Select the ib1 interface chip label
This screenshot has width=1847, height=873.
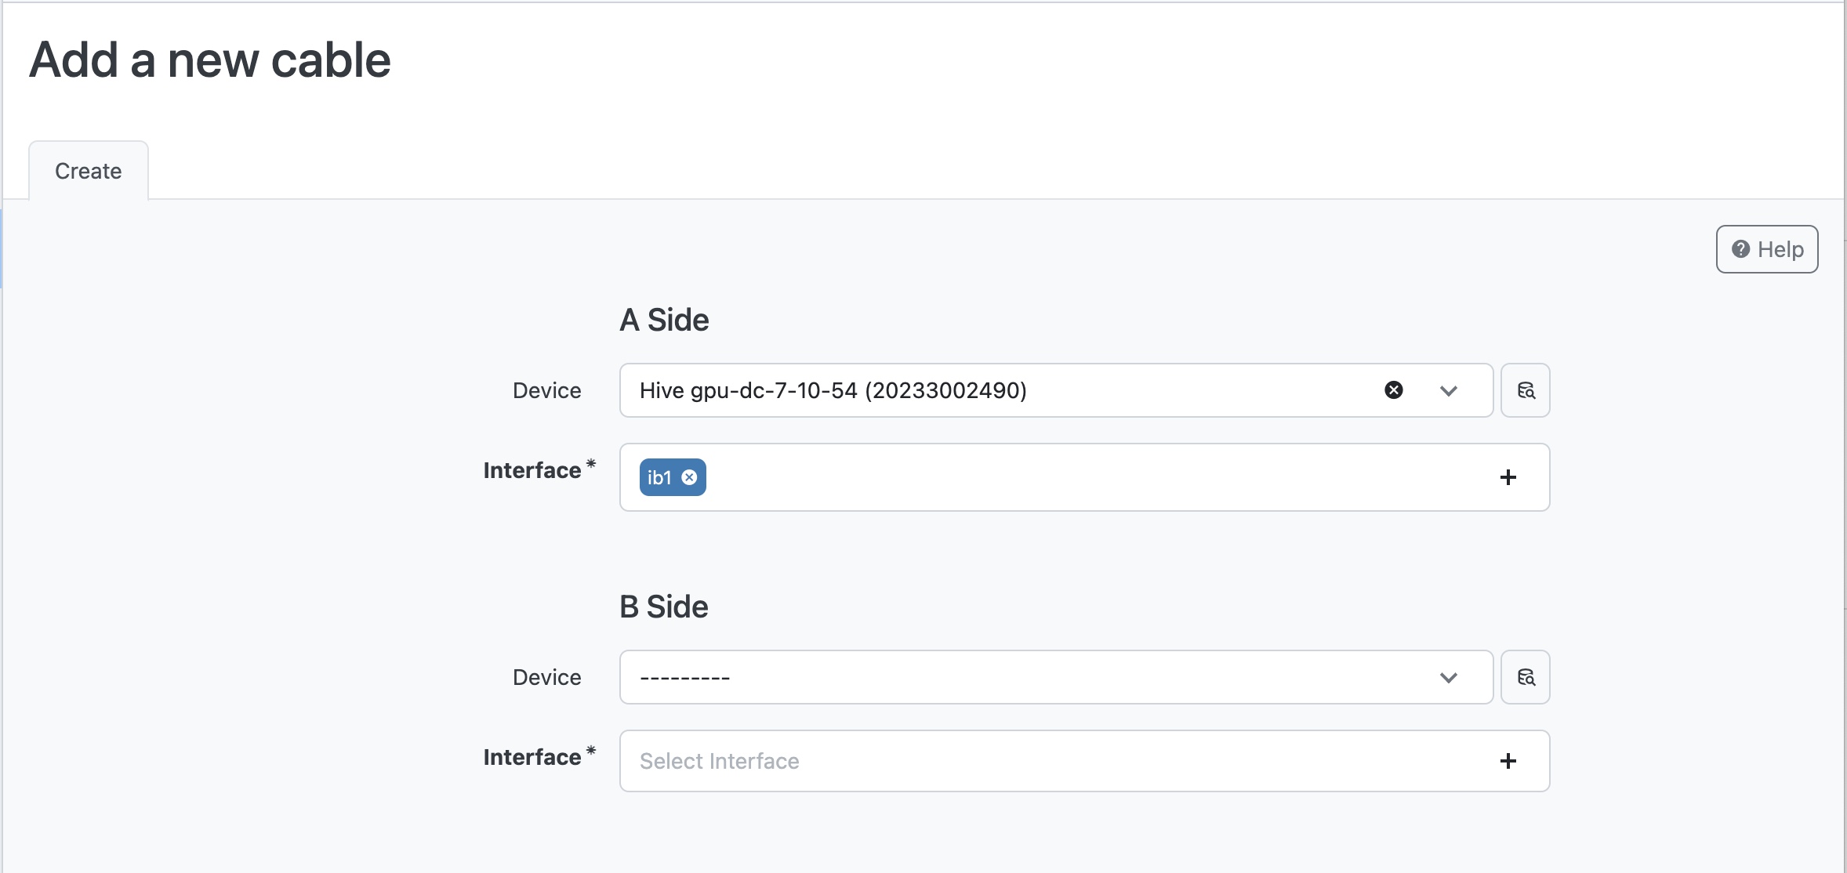(659, 477)
